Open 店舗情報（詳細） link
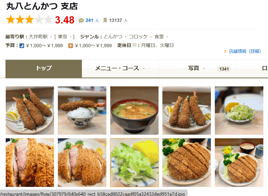Screen dimensions: 268x196 [245, 51]
